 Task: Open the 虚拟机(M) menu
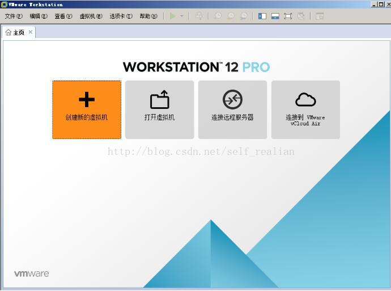[91, 16]
